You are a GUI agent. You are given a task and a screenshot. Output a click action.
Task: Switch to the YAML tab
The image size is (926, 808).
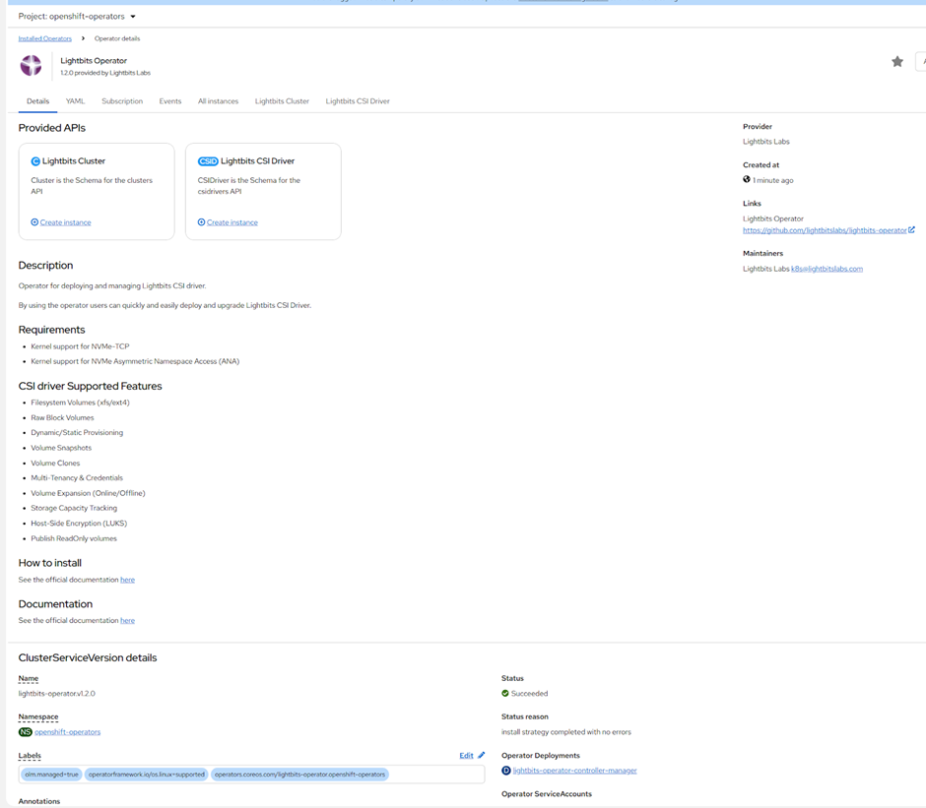tap(75, 101)
